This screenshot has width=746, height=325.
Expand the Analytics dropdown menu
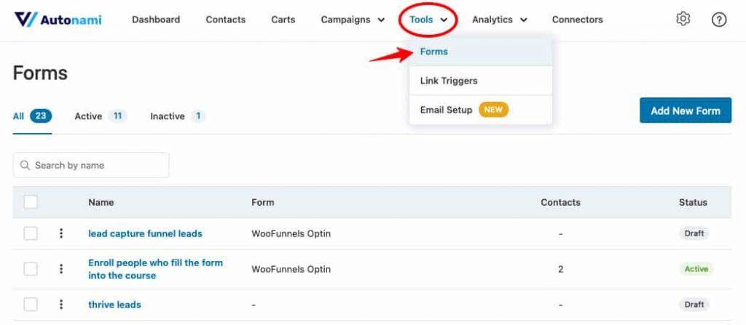[x=499, y=20]
